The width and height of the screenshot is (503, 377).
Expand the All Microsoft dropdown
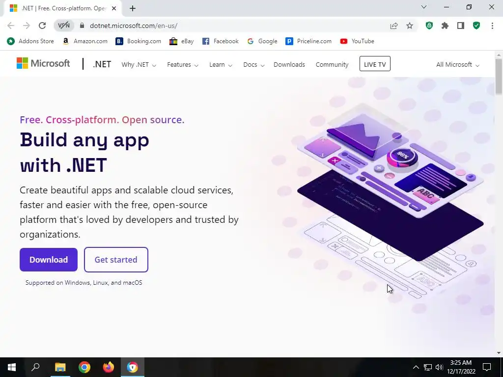pyautogui.click(x=457, y=65)
